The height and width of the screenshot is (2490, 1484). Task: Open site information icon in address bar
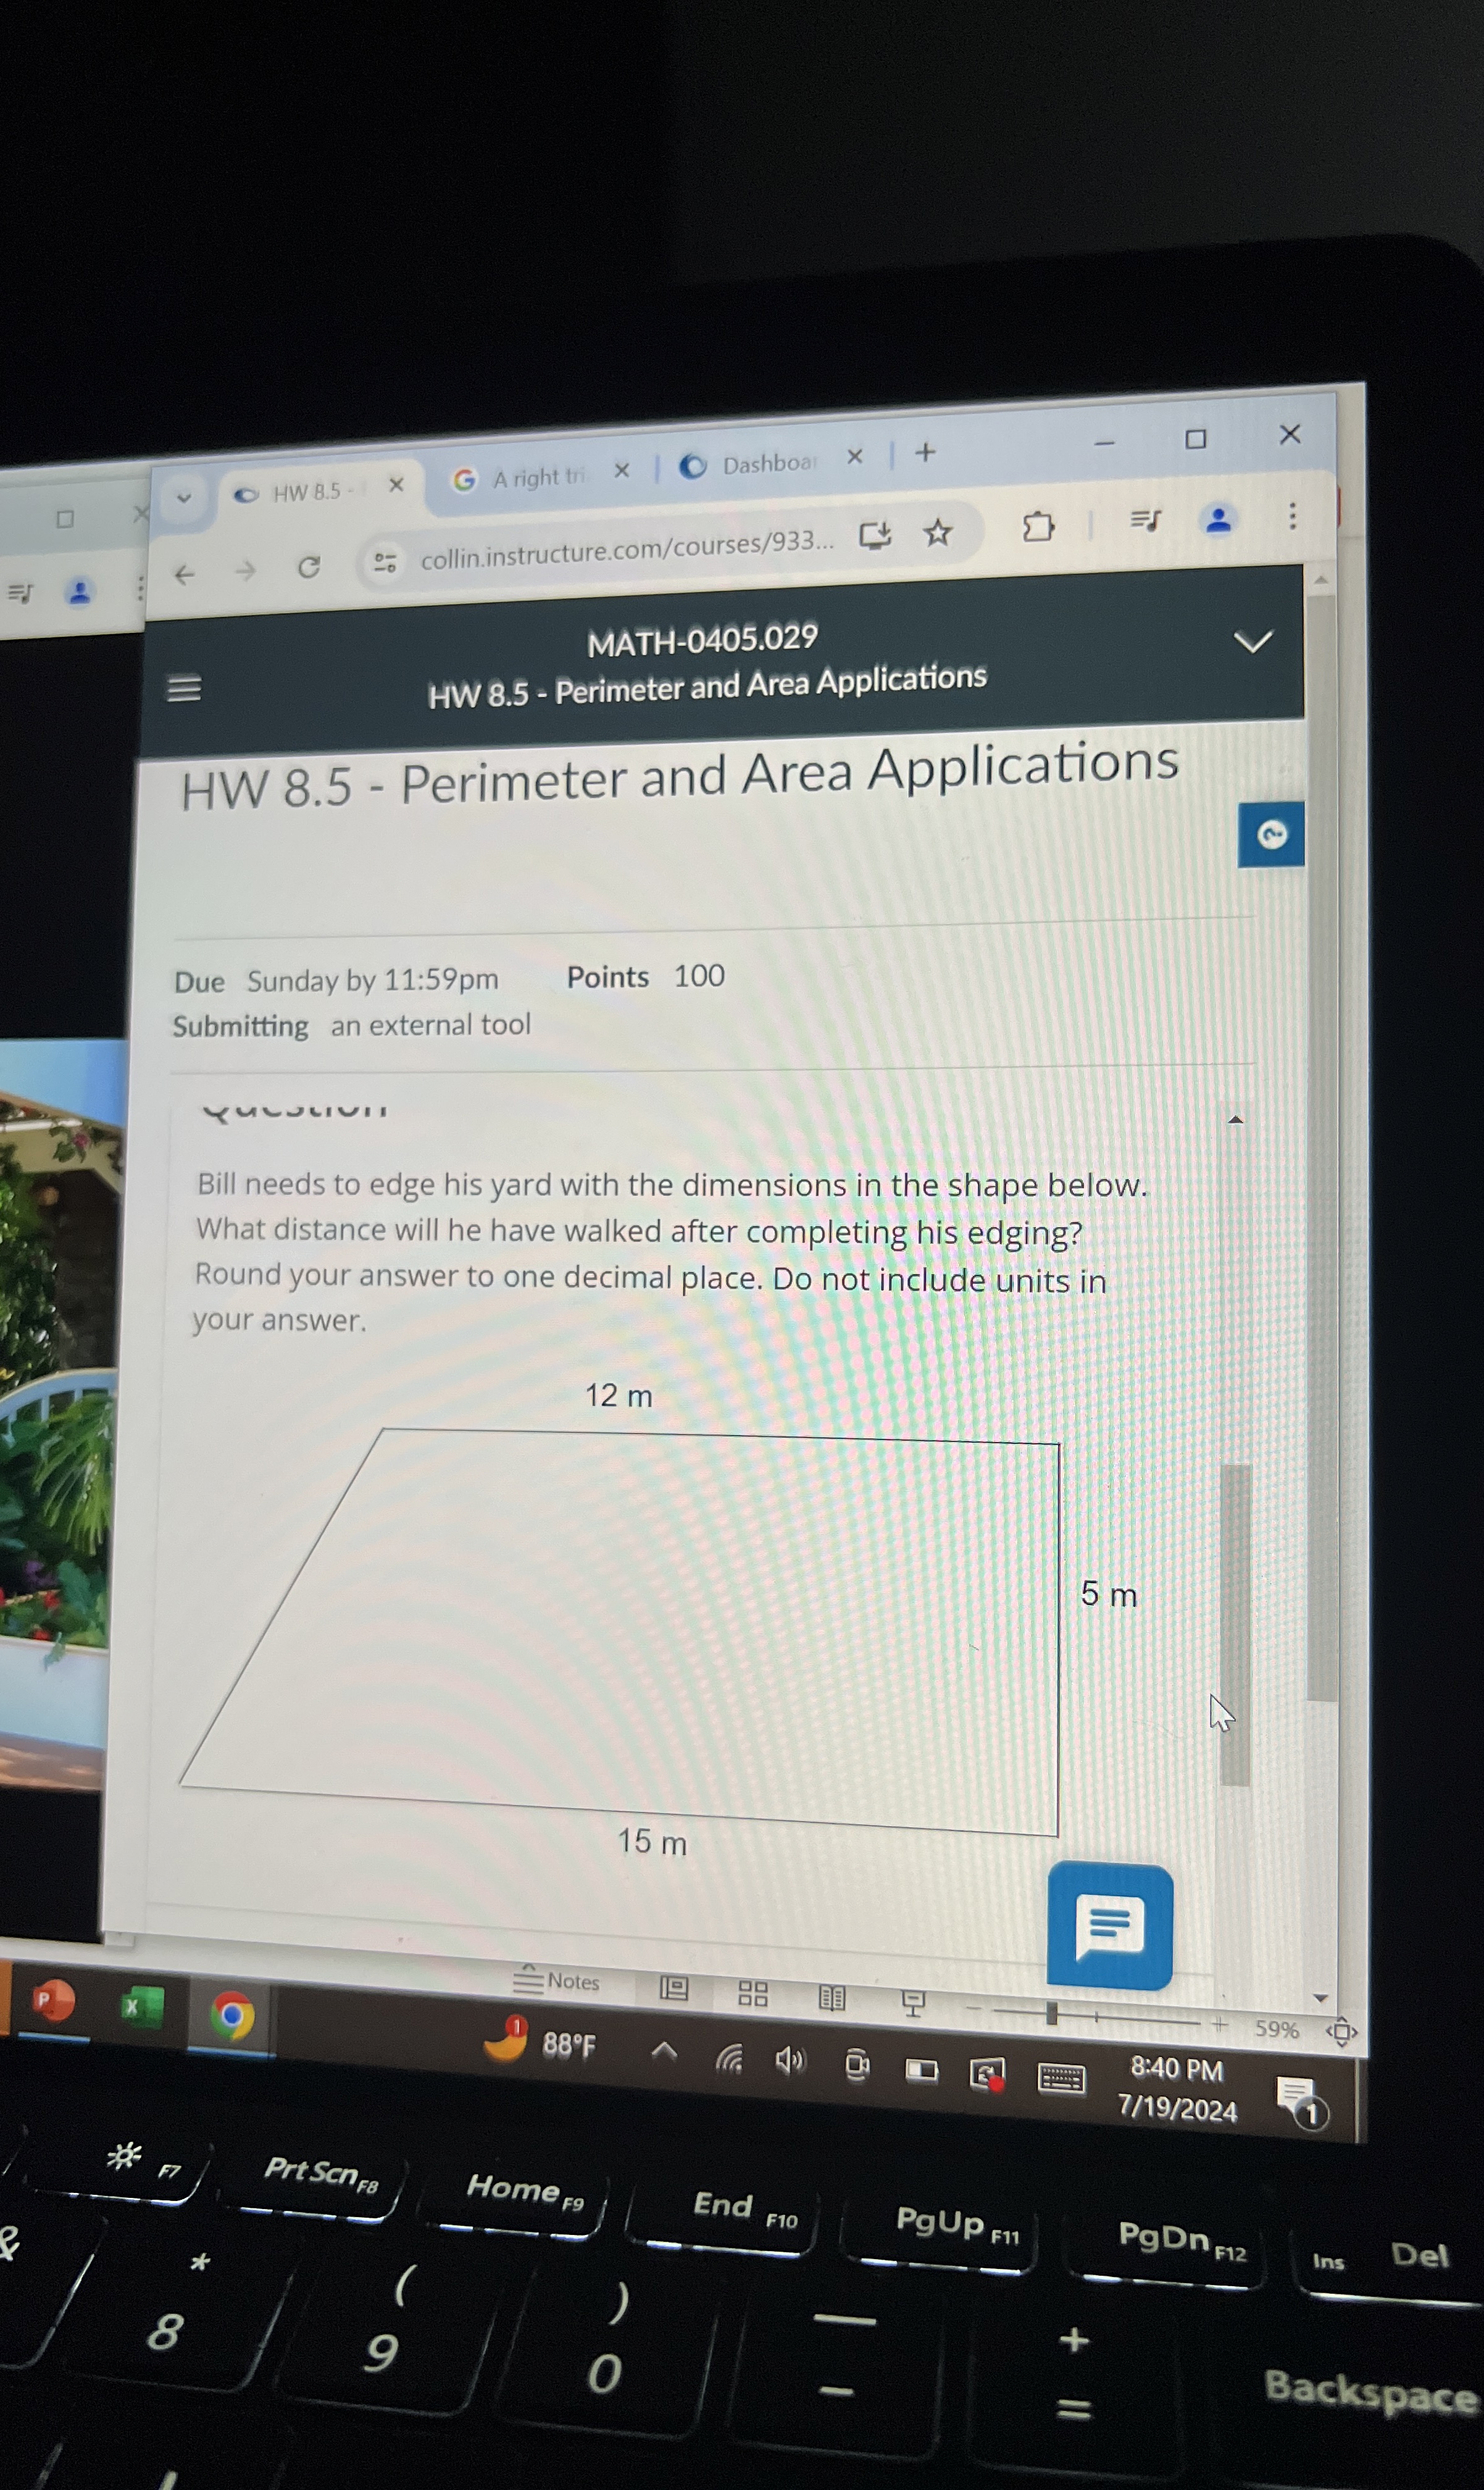385,562
